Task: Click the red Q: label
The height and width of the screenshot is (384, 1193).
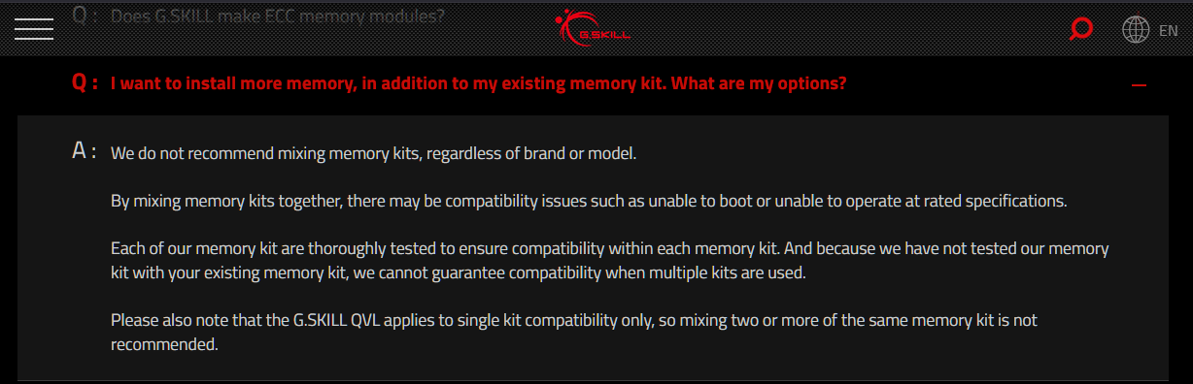Action: 85,83
